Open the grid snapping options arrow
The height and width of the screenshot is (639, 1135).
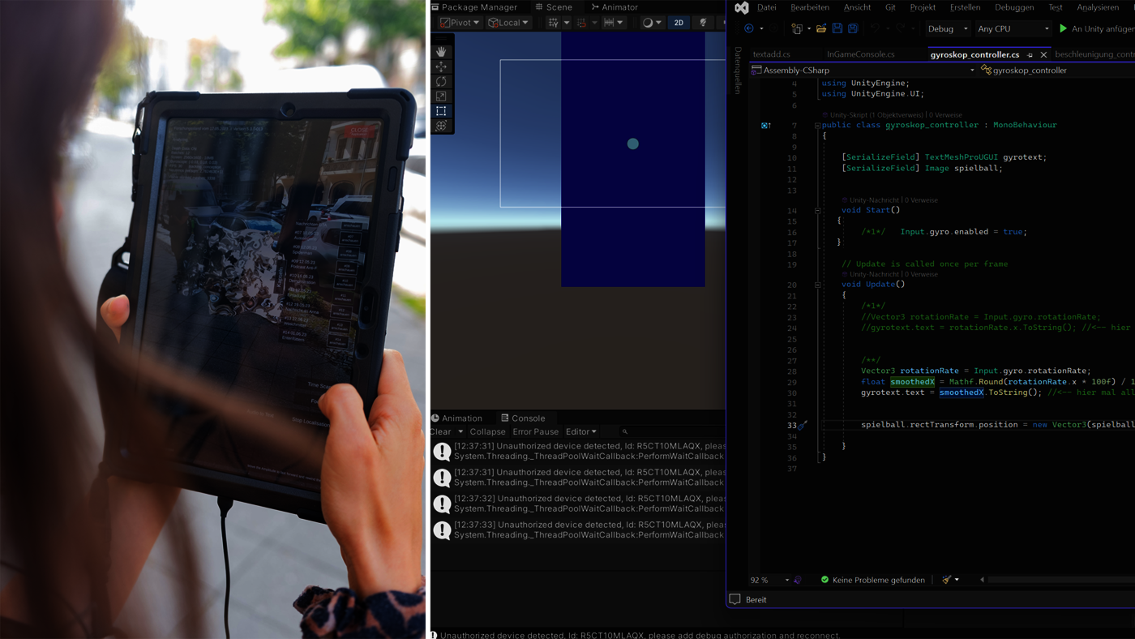coord(567,23)
